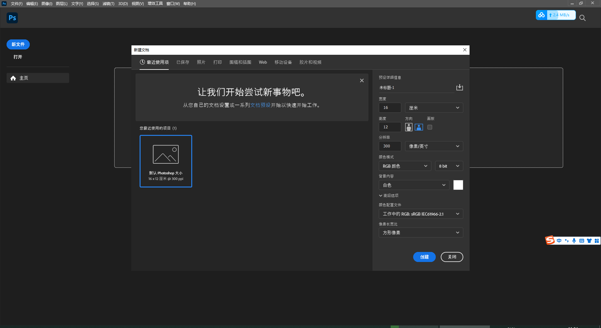Open the 帮助(H) menu
This screenshot has height=328, width=601.
tap(190, 4)
